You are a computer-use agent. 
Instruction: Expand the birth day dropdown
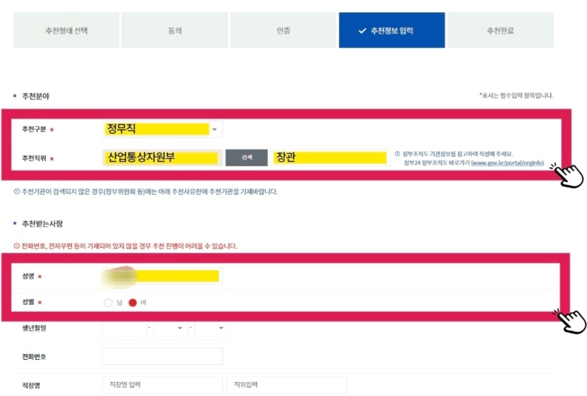tap(212, 328)
